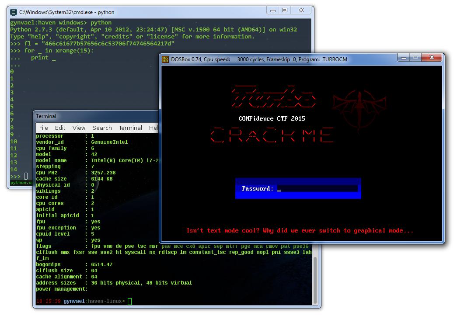This screenshot has width=454, height=316.
Task: Open the Terminal File menu
Action: (x=43, y=128)
